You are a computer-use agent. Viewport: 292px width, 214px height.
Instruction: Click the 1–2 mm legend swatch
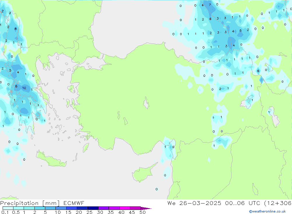tap(29, 208)
